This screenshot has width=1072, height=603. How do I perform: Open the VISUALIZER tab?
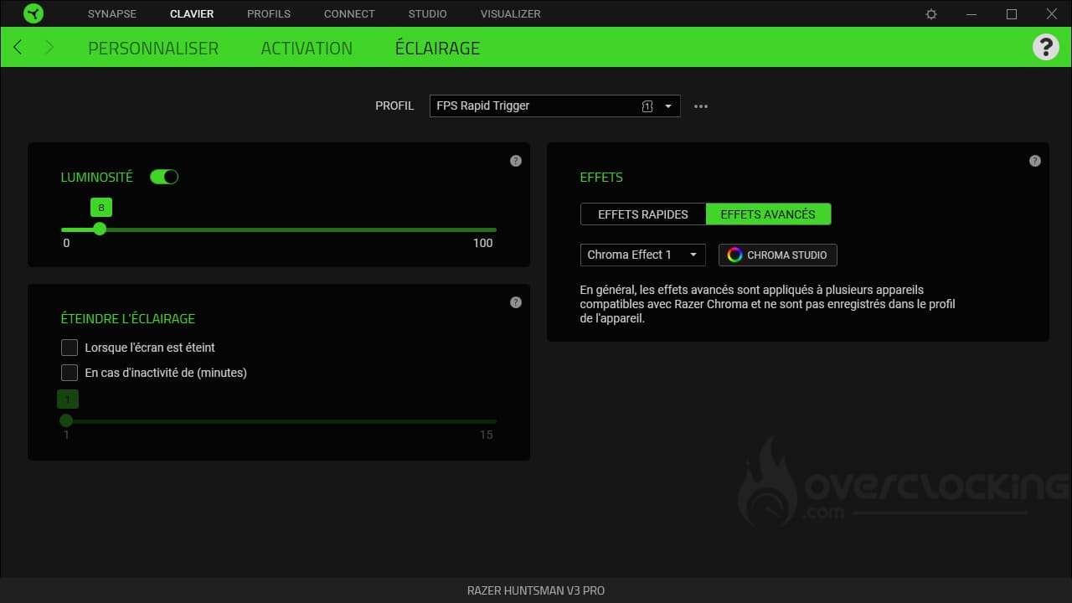pyautogui.click(x=511, y=14)
